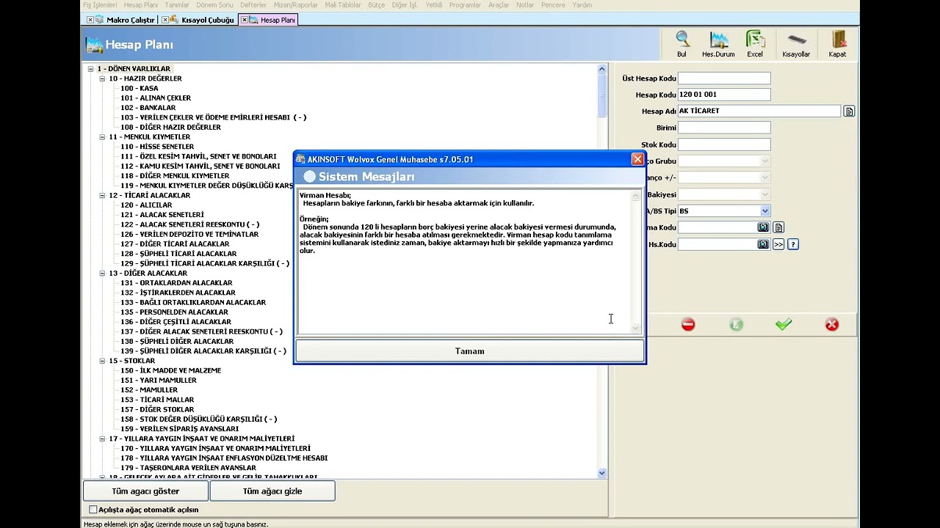Click the question mark help icon
Image resolution: width=940 pixels, height=528 pixels.
[793, 244]
